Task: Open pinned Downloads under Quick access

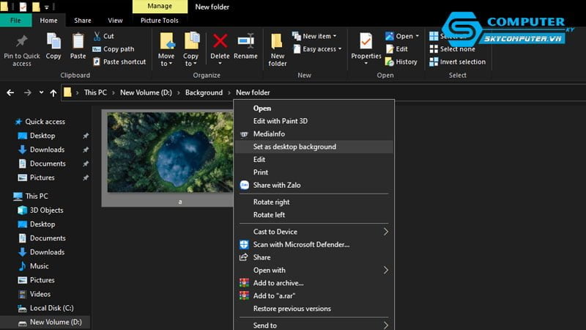Action: (x=41, y=150)
